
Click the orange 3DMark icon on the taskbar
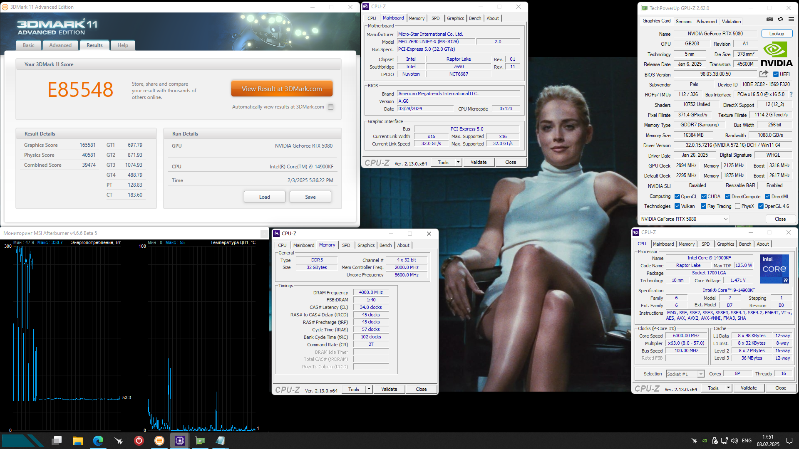click(159, 441)
